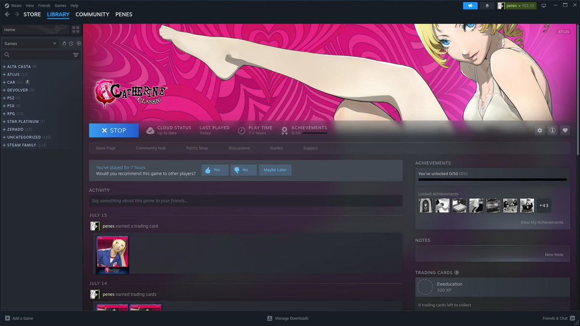Click the announcements megaphone button
Viewport: 580px width, 326px height.
(470, 6)
